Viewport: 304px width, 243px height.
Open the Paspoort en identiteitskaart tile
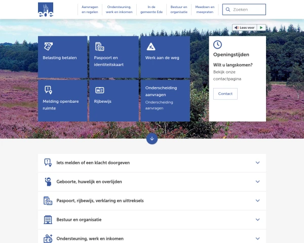coord(114,57)
